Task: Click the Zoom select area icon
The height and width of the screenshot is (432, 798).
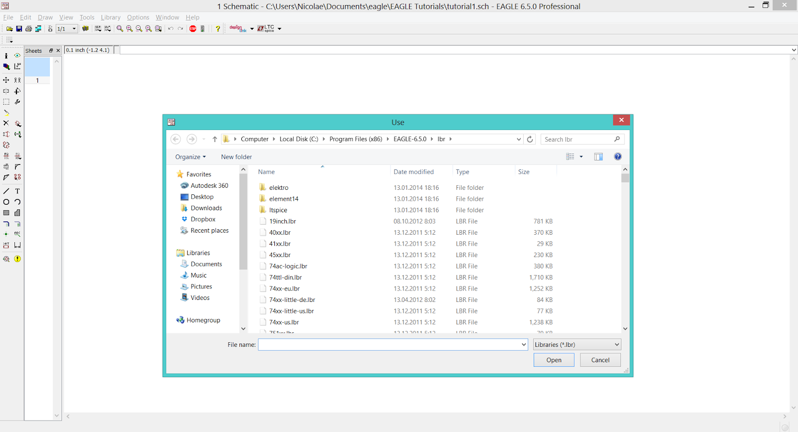Action: tap(158, 29)
